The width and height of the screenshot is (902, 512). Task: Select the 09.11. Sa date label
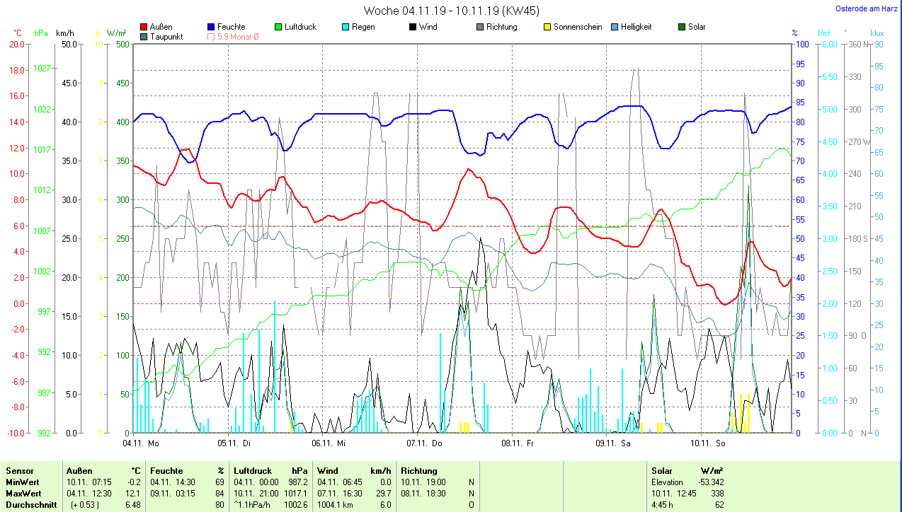pos(612,443)
